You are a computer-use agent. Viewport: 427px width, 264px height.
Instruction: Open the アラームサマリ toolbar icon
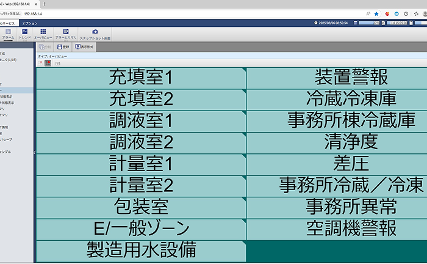point(65,33)
